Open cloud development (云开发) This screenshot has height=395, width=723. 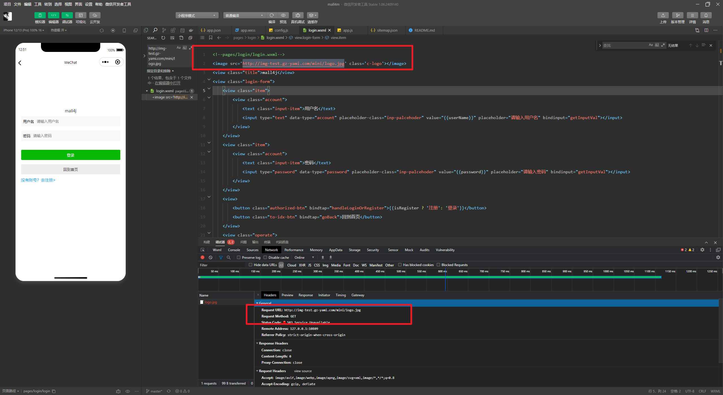coord(95,15)
